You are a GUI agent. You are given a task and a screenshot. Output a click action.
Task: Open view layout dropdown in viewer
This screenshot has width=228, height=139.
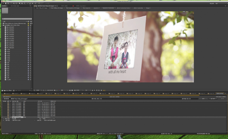[x=88, y=90]
